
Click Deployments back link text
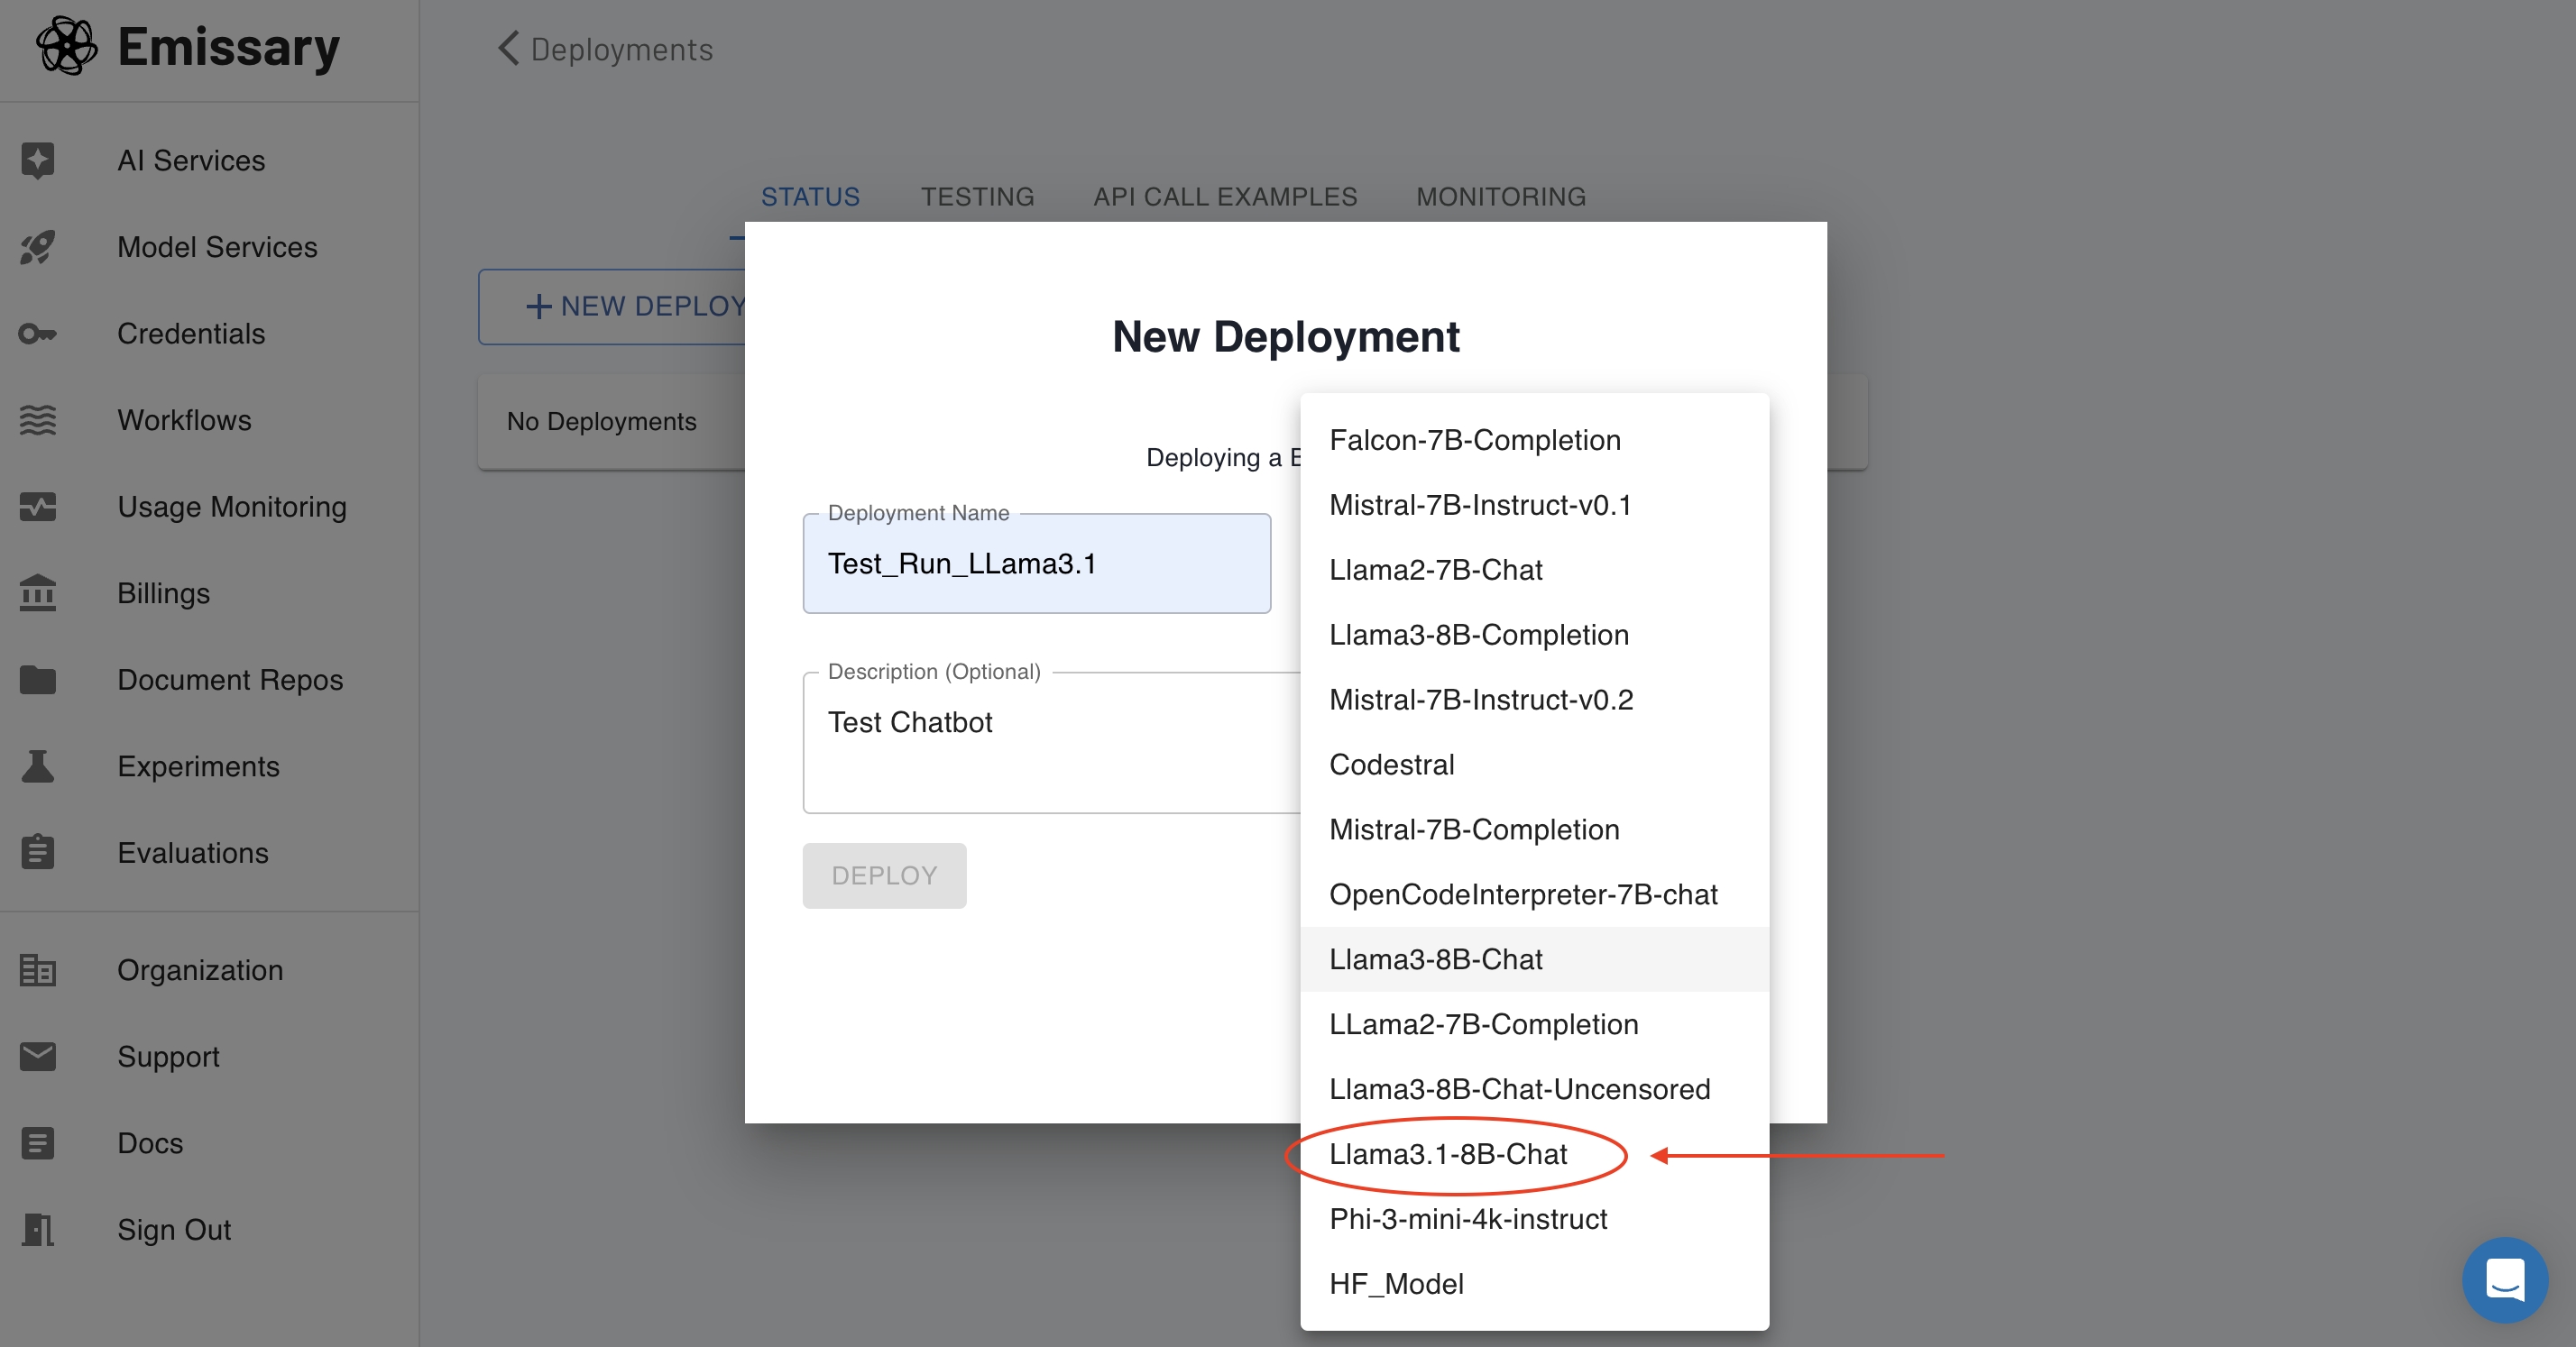click(622, 49)
